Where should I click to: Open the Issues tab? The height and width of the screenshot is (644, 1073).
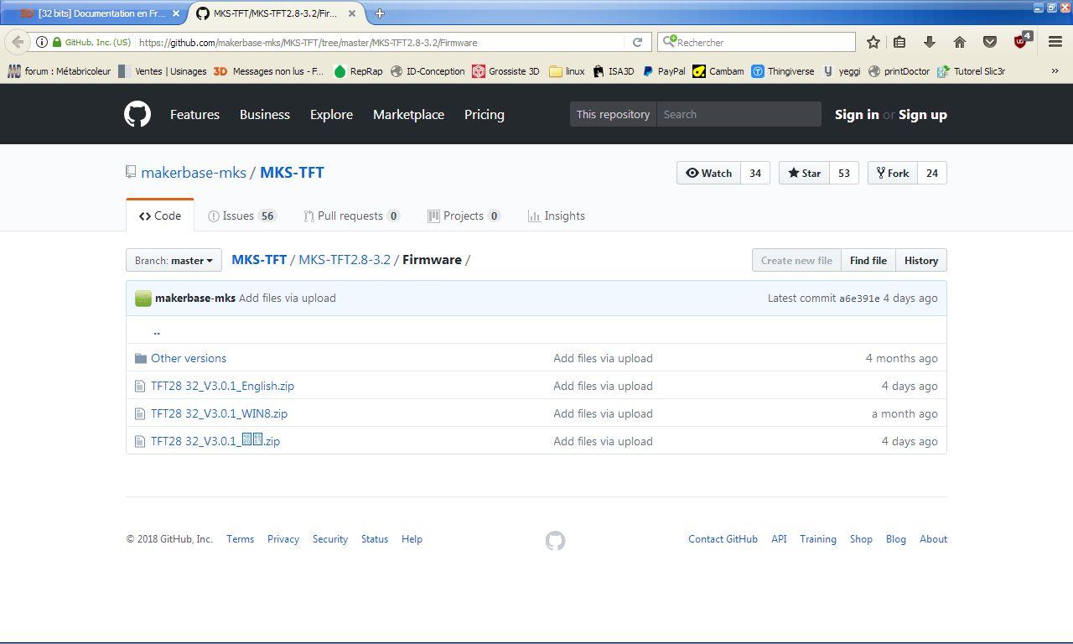242,216
